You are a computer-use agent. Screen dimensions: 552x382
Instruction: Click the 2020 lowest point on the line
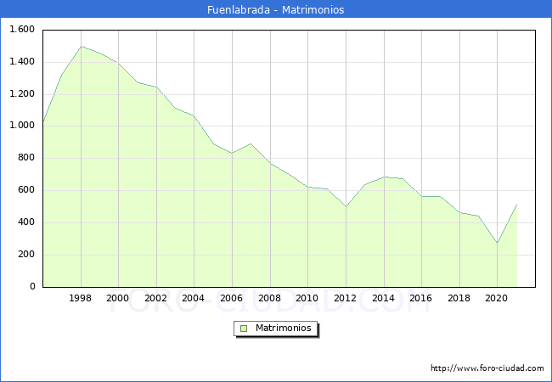point(497,243)
